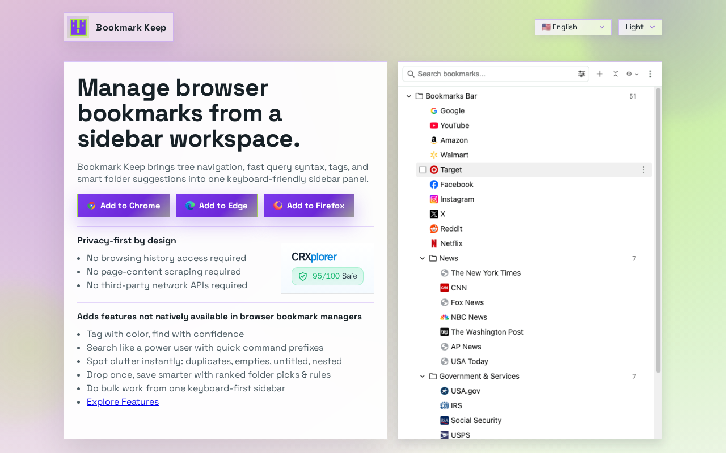The image size is (726, 453).
Task: Click the 'Adds features not natively available' heading
Action: [x=220, y=317]
